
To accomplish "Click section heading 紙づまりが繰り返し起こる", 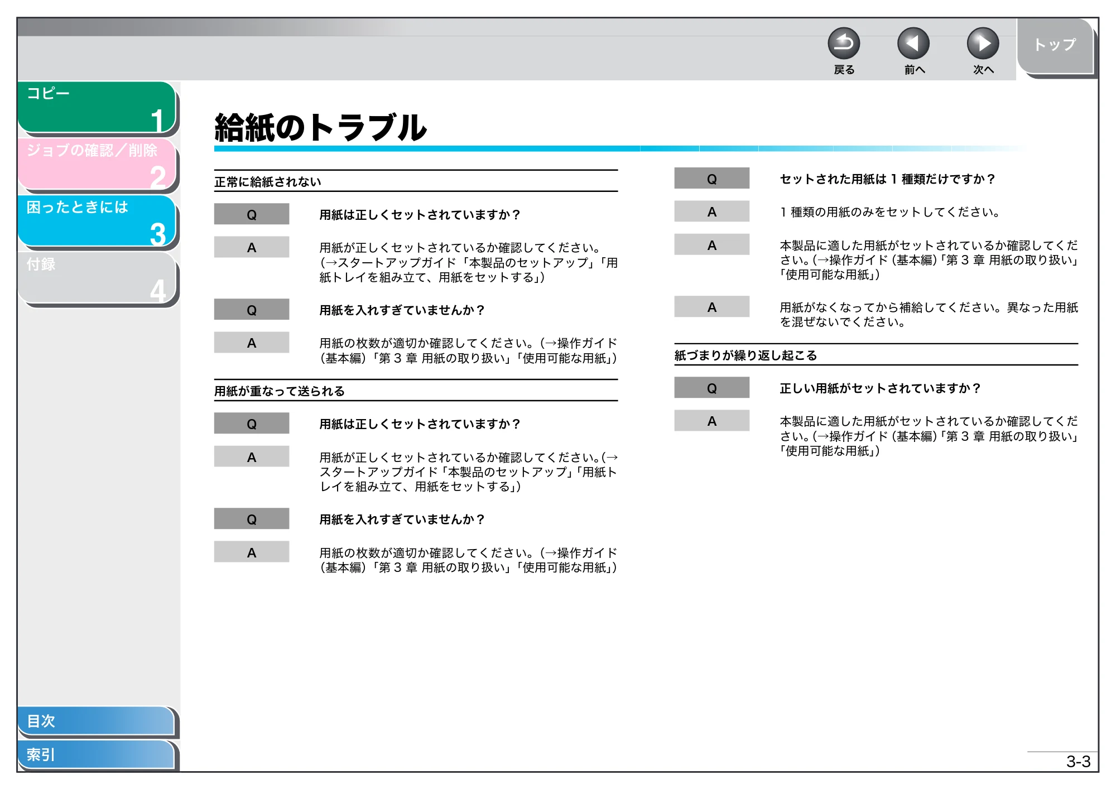I will [745, 355].
